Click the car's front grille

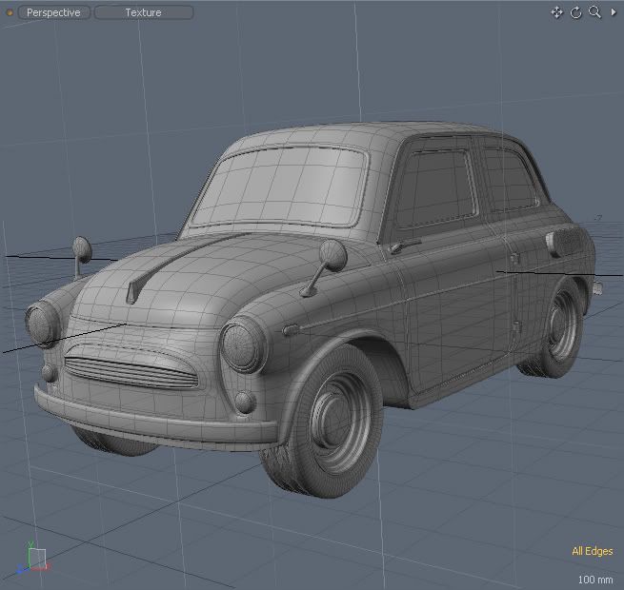pos(131,372)
